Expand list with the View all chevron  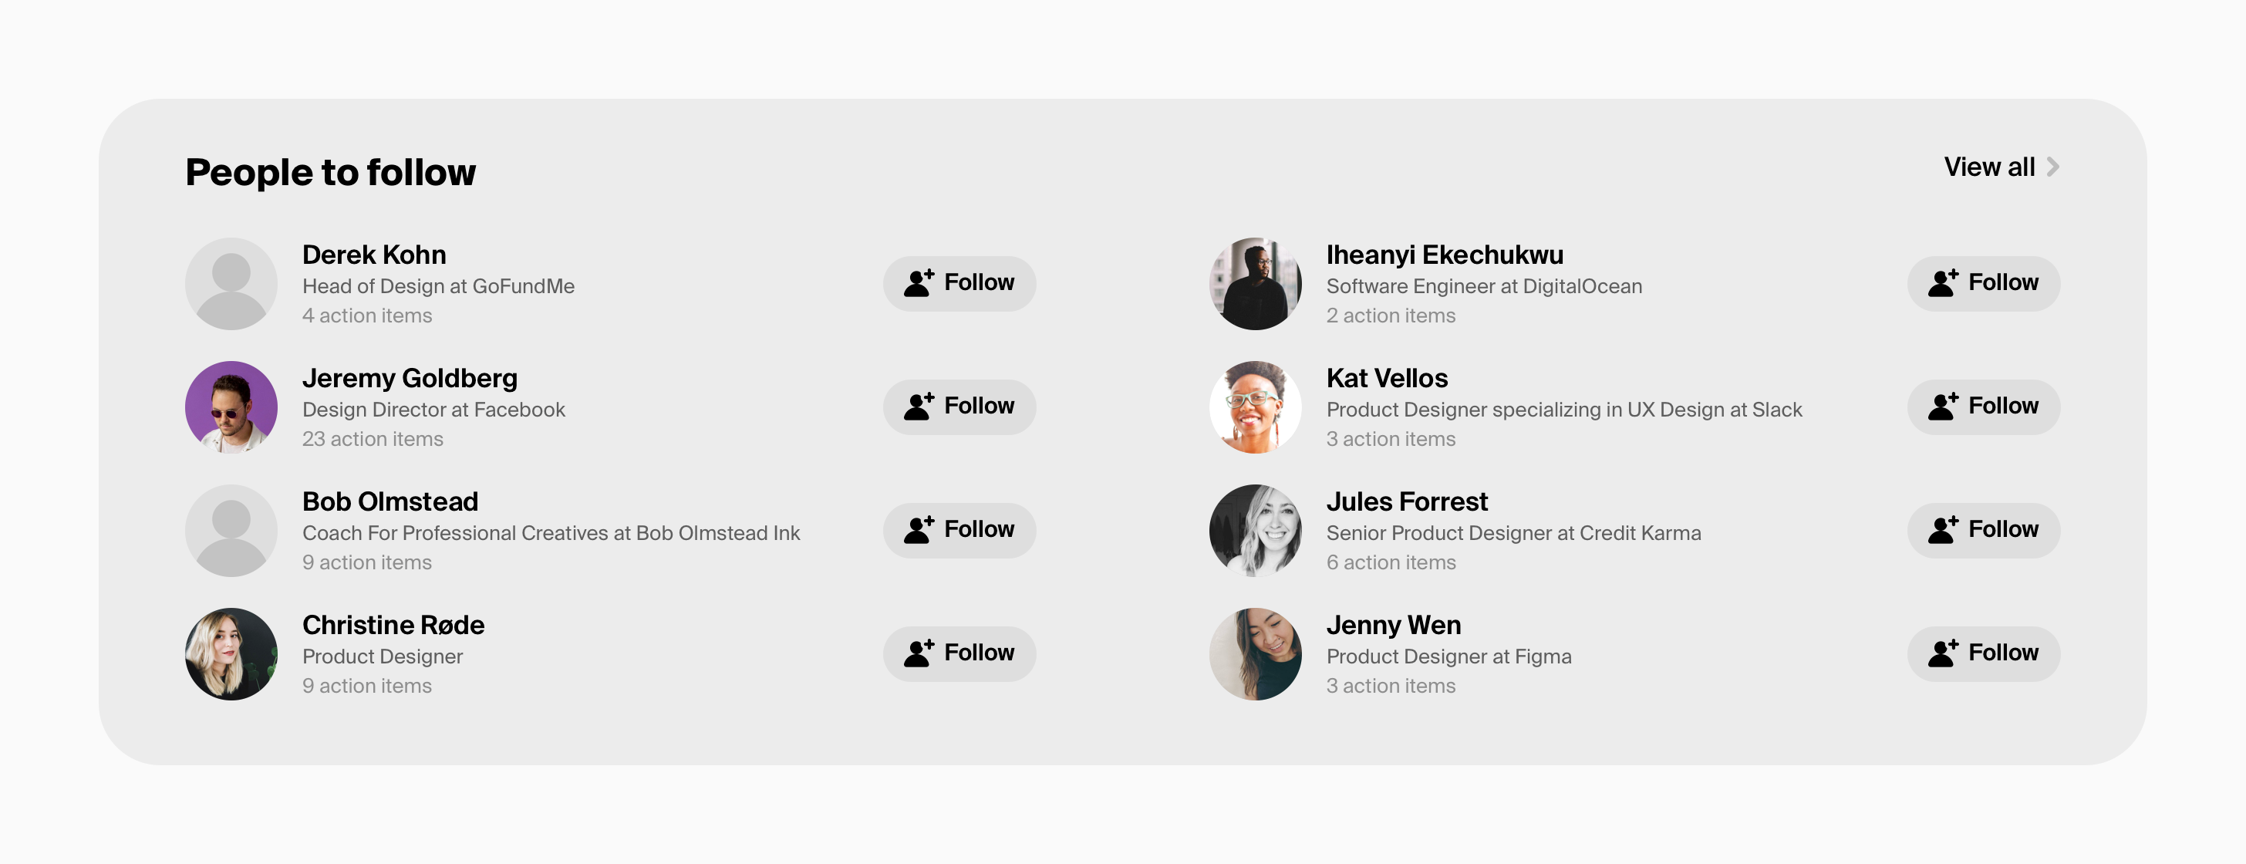click(x=2053, y=167)
